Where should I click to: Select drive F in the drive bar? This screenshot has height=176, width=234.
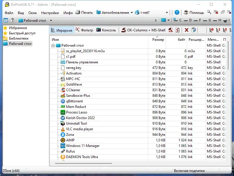click(x=197, y=20)
